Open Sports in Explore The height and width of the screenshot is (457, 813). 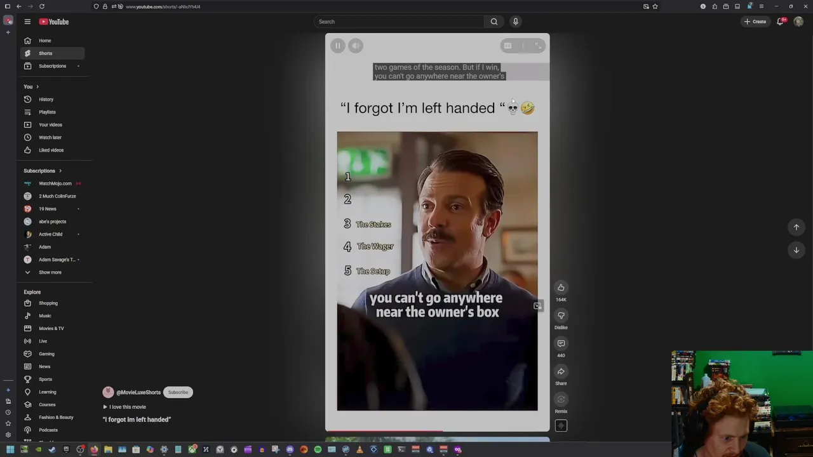coord(52,379)
